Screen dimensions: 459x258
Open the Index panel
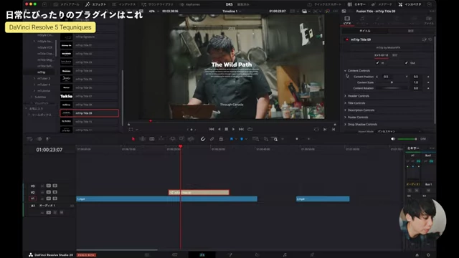pyautogui.click(x=124, y=4)
